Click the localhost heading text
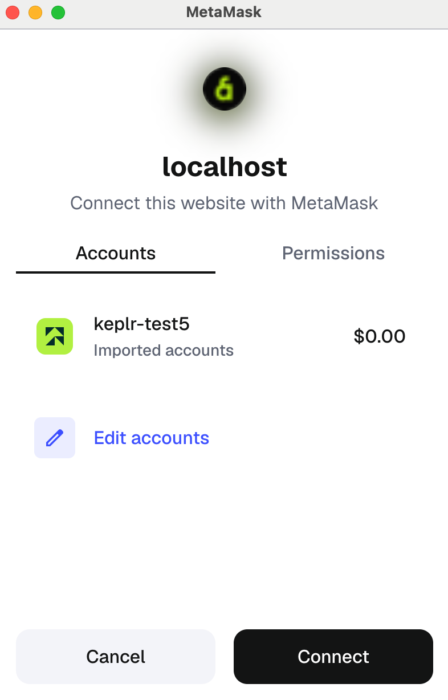The height and width of the screenshot is (700, 448). (x=224, y=166)
